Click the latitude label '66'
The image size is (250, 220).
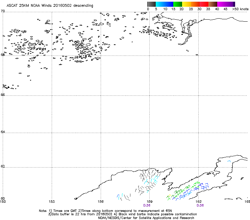click(3, 94)
